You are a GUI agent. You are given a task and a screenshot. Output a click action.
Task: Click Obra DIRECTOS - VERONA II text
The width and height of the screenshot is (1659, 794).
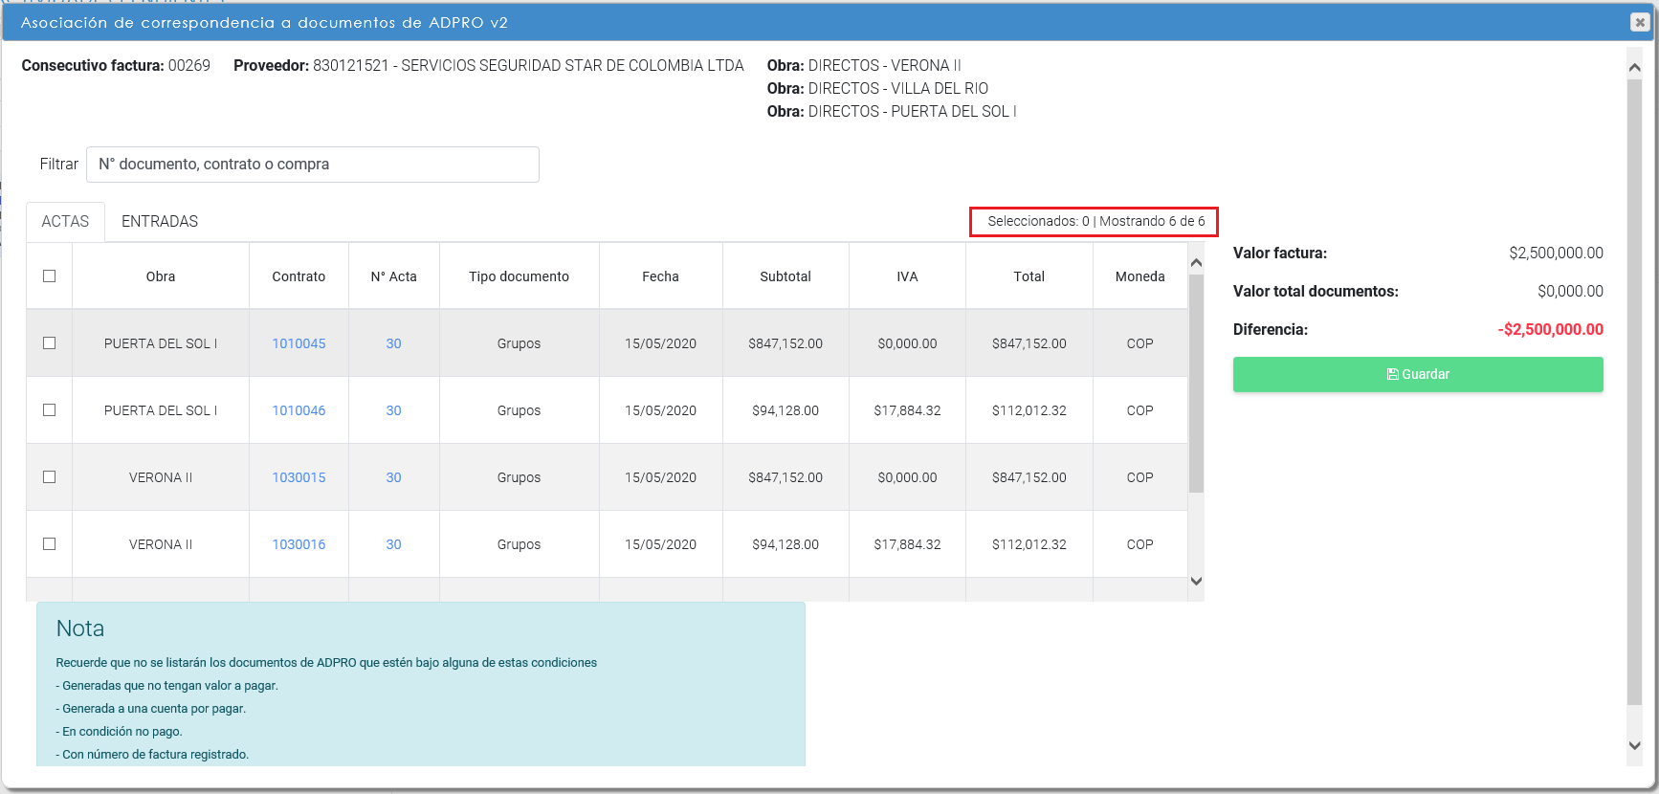864,65
